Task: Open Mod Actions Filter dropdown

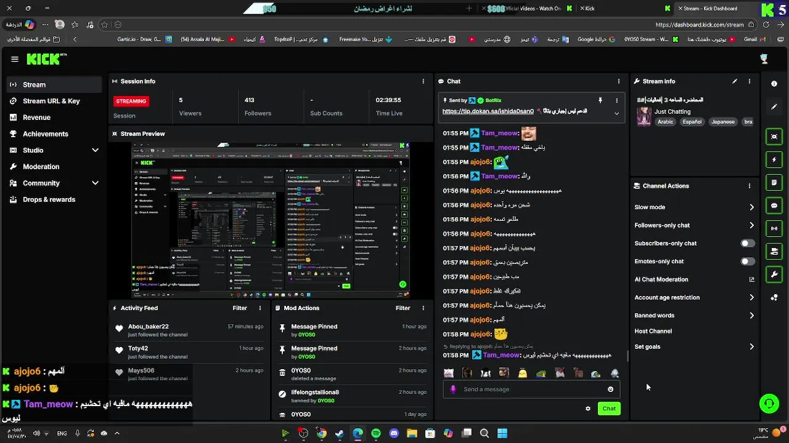Action: [403, 308]
